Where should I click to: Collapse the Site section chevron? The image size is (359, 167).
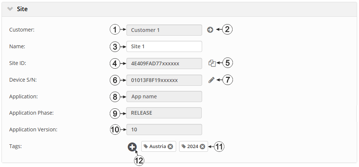[10, 9]
